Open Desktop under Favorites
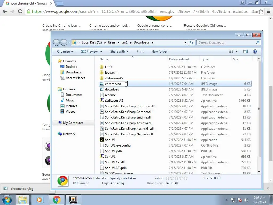Screen dimensions: 273x205 pyautogui.click(x=71, y=66)
